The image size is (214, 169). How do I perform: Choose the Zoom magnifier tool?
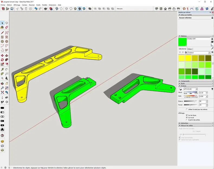coord(2,88)
